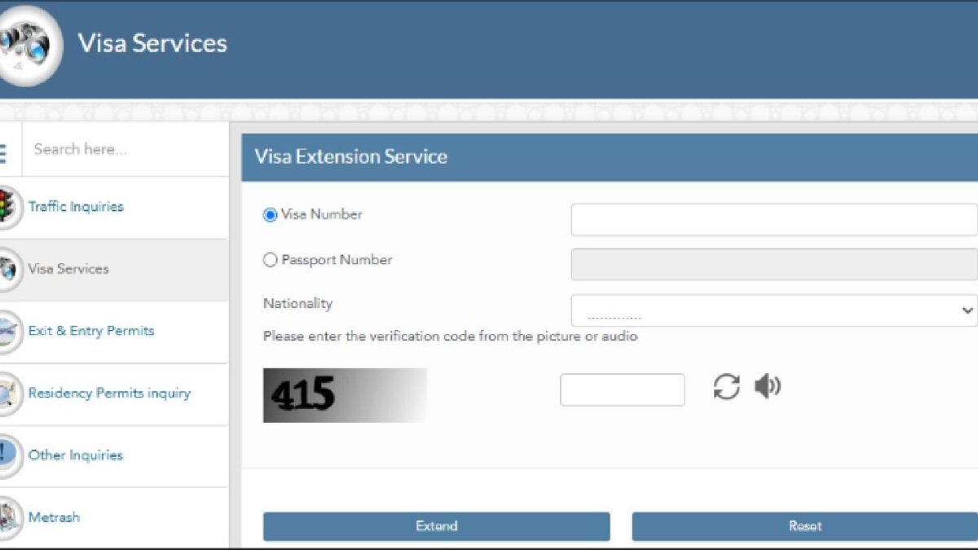The image size is (978, 550).
Task: Click the binoculars logo in header
Action: click(29, 46)
